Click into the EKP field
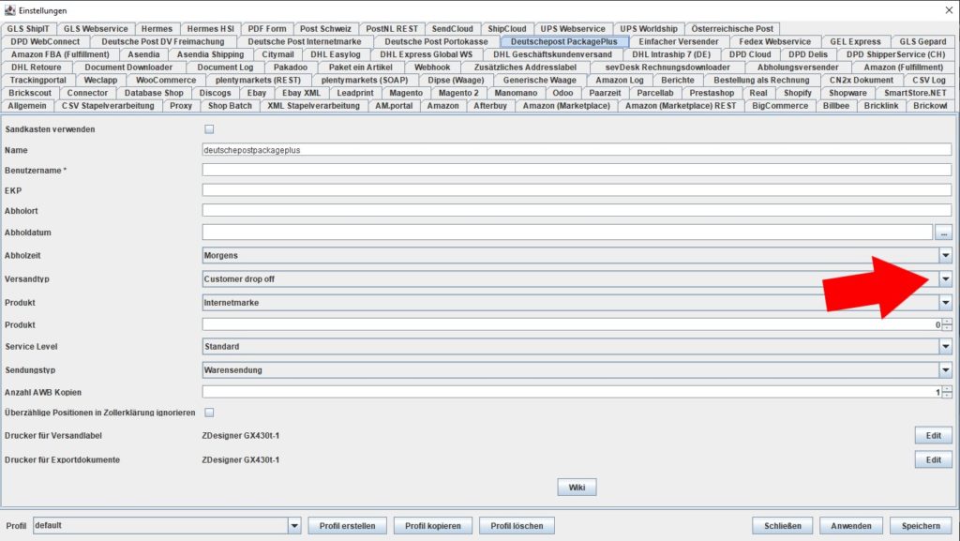 point(577,190)
